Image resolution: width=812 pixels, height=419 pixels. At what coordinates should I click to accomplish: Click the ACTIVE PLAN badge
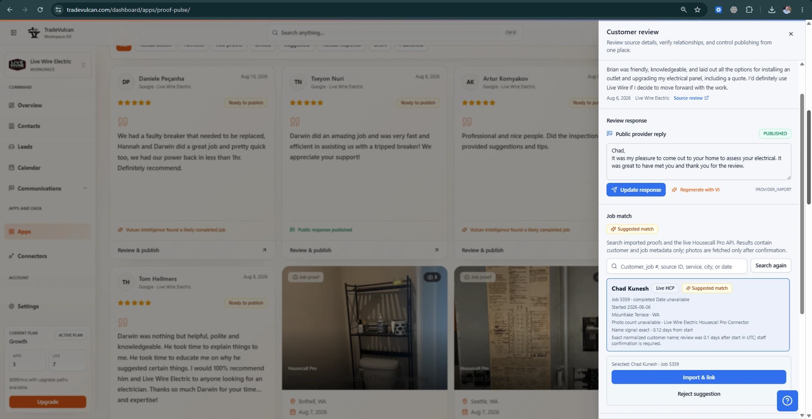(x=71, y=335)
